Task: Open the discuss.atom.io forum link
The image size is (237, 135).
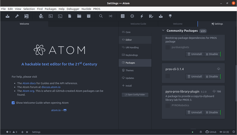Action: (51, 87)
